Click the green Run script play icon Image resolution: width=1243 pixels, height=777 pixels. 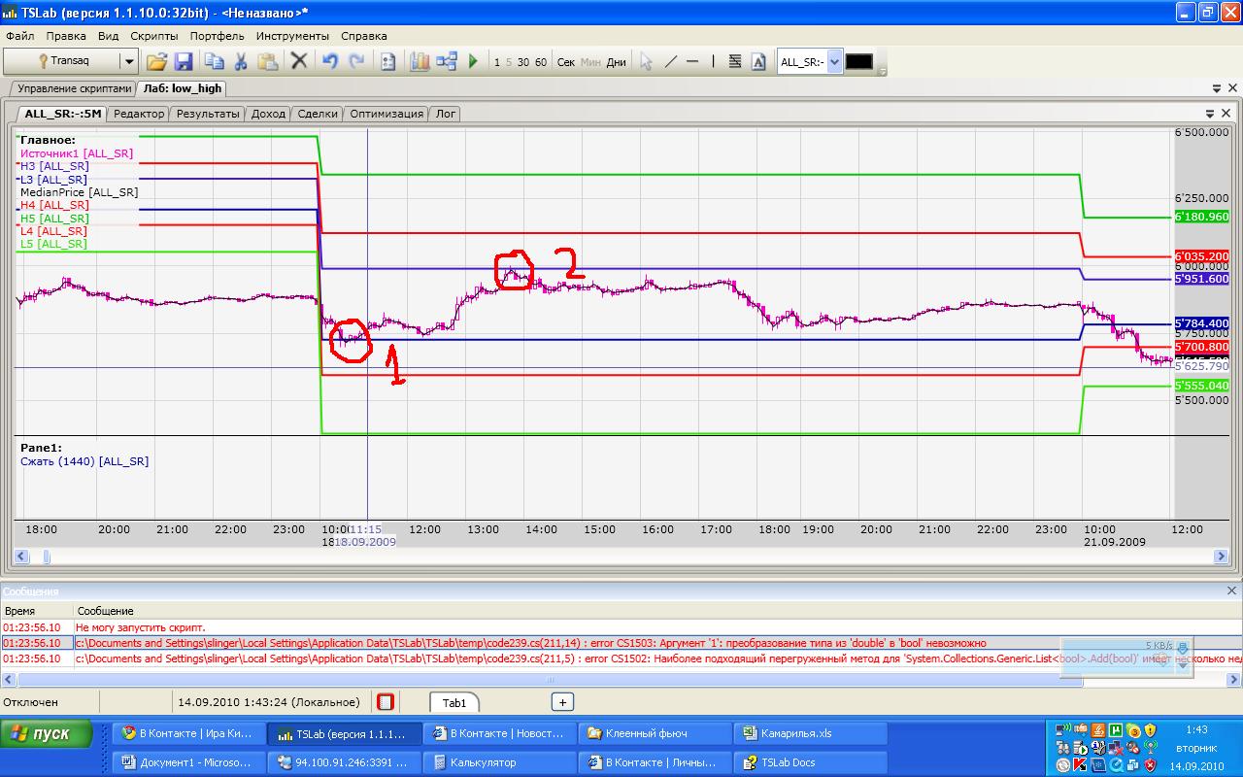point(473,61)
